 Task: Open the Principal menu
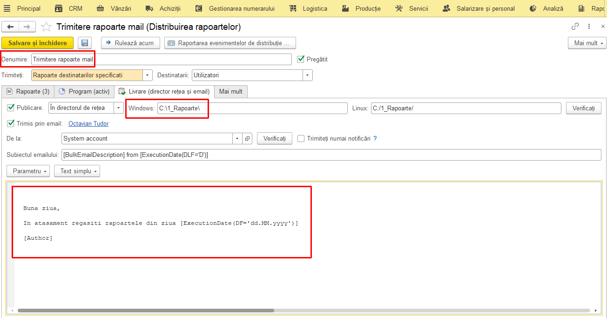tap(29, 8)
